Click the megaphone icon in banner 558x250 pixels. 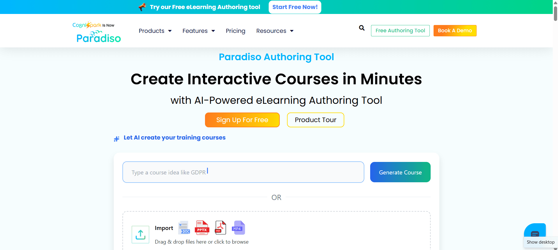pyautogui.click(x=142, y=7)
